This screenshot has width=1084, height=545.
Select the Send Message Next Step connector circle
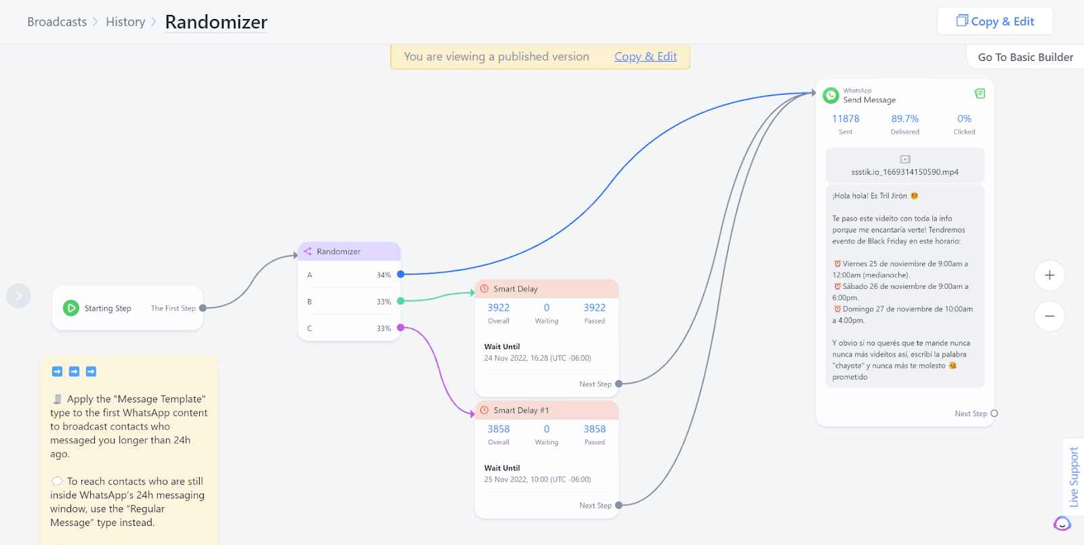995,413
